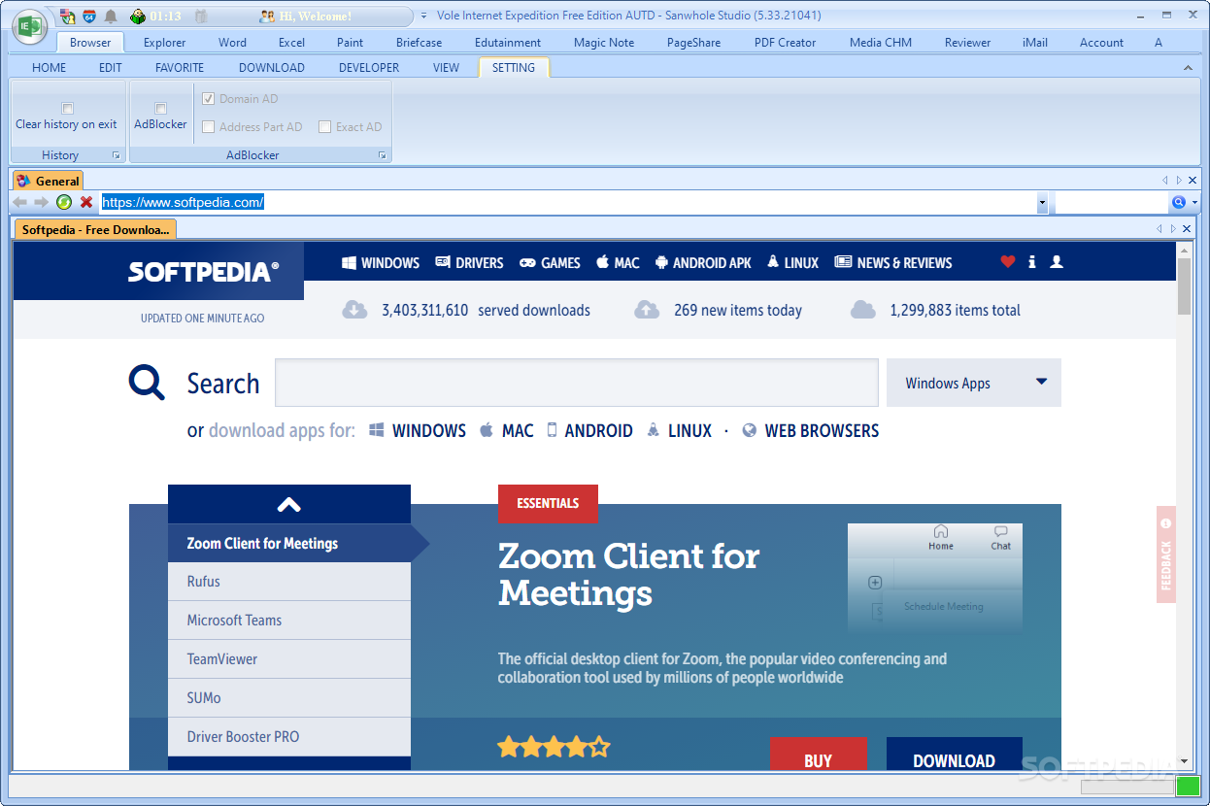Open AdBlocker group dialog launcher
This screenshot has width=1210, height=806.
point(383,155)
